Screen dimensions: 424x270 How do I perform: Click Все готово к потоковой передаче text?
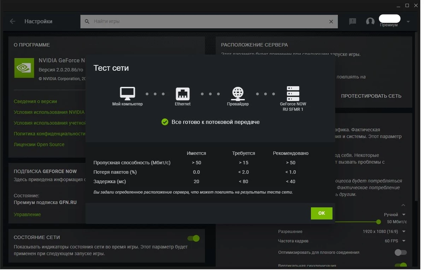point(216,122)
